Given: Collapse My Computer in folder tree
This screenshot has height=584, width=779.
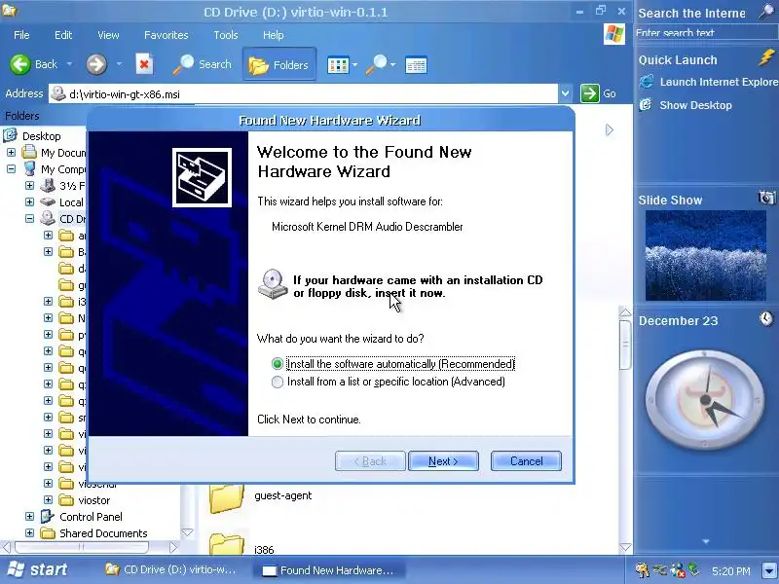Looking at the screenshot, I should 12,168.
